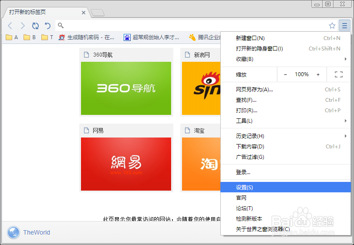Click the page icon beside 360导航 title
Viewport: 354px width, 245px height.
tap(86, 54)
